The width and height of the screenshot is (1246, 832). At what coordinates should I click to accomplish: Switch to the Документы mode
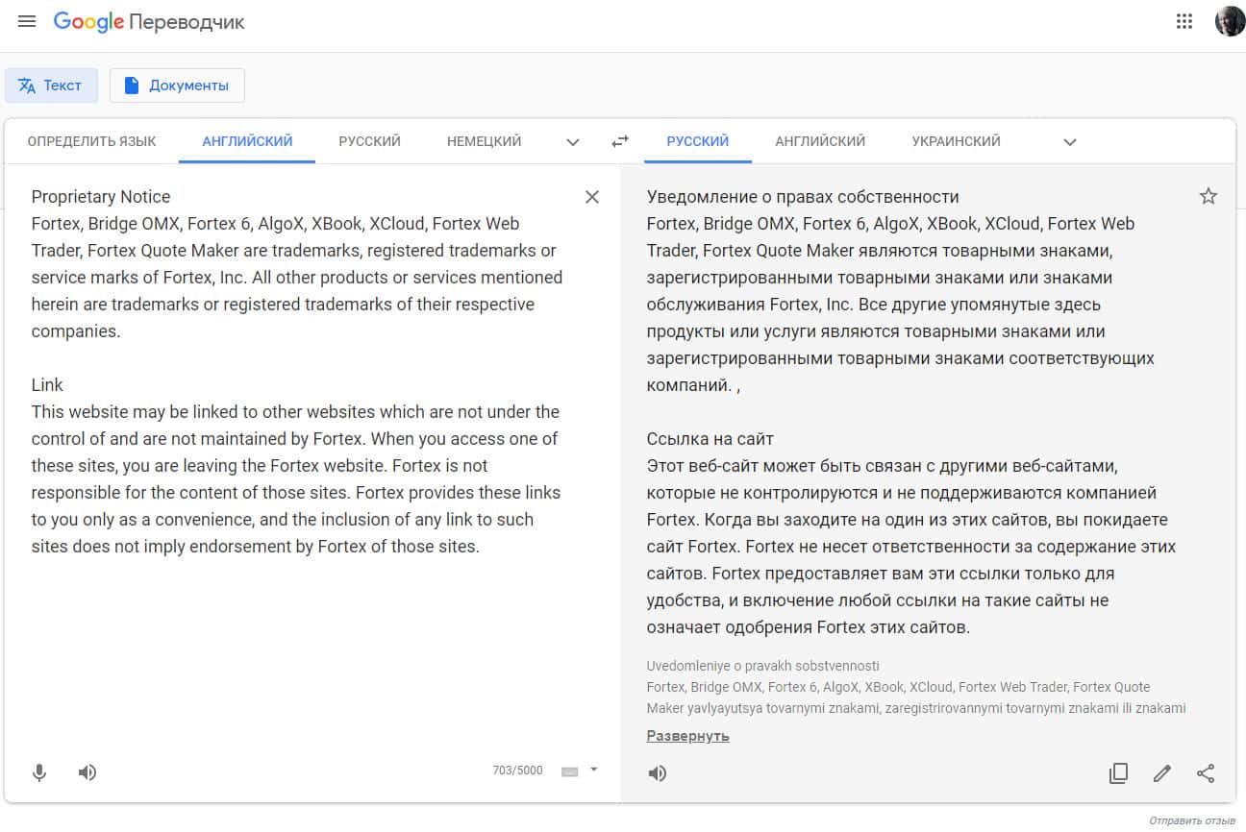pos(177,86)
